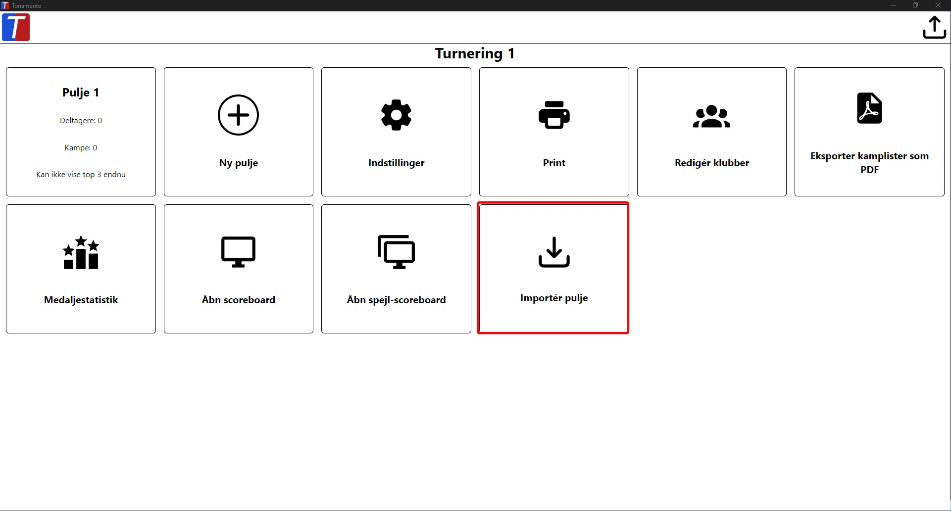Click the dual-monitor icon for spejl-scoreboard

[396, 252]
